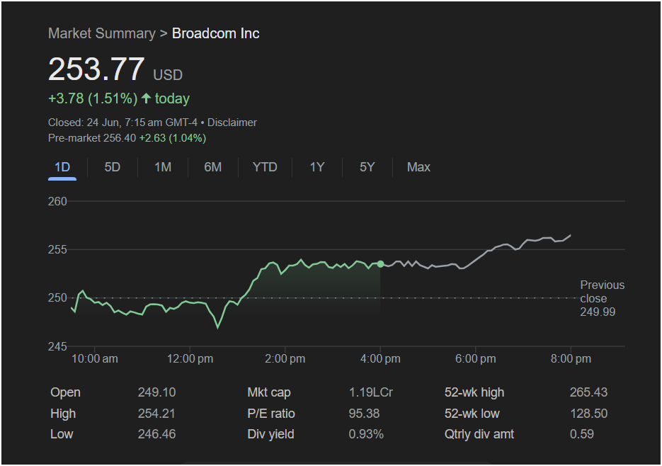Switch to the 5Y chart range

point(367,167)
